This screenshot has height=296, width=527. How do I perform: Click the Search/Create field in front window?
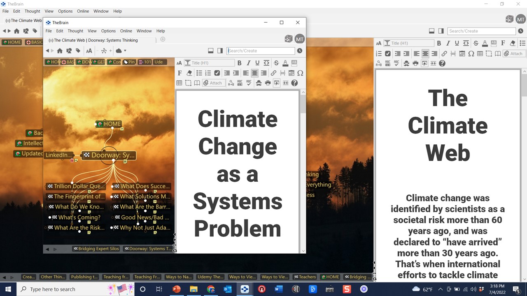(x=261, y=51)
